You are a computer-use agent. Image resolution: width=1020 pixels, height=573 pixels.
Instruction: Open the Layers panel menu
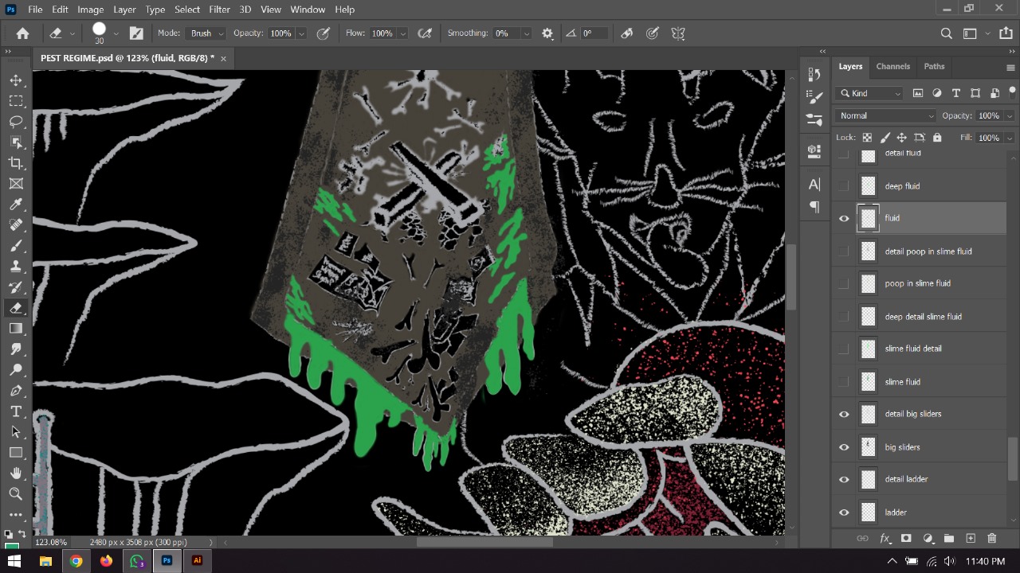point(1010,68)
